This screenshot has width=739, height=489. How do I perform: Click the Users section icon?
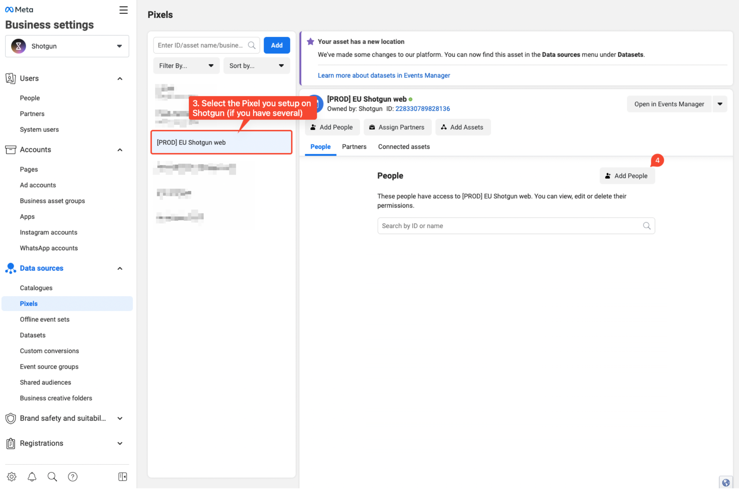click(x=10, y=78)
